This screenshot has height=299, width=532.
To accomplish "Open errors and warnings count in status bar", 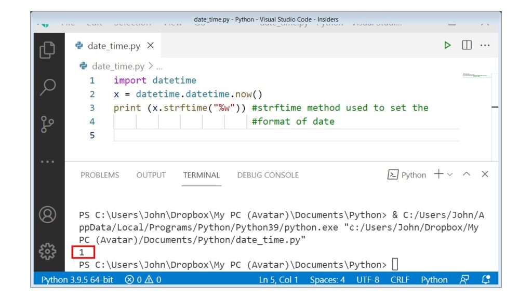I will point(143,280).
